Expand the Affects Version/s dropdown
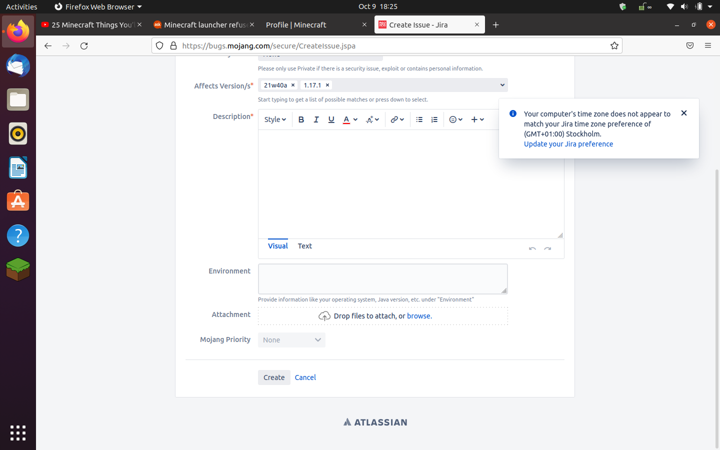The image size is (720, 450). click(502, 85)
